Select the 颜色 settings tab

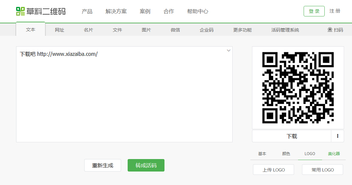click(x=286, y=154)
